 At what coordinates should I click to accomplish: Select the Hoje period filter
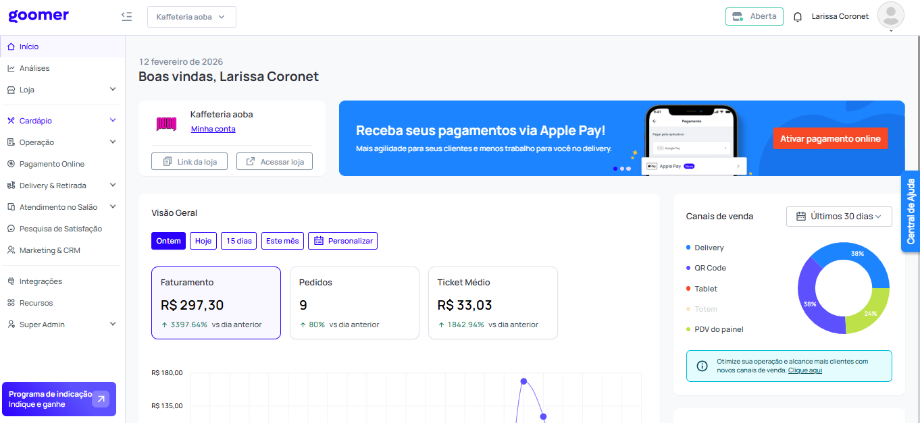pos(203,241)
